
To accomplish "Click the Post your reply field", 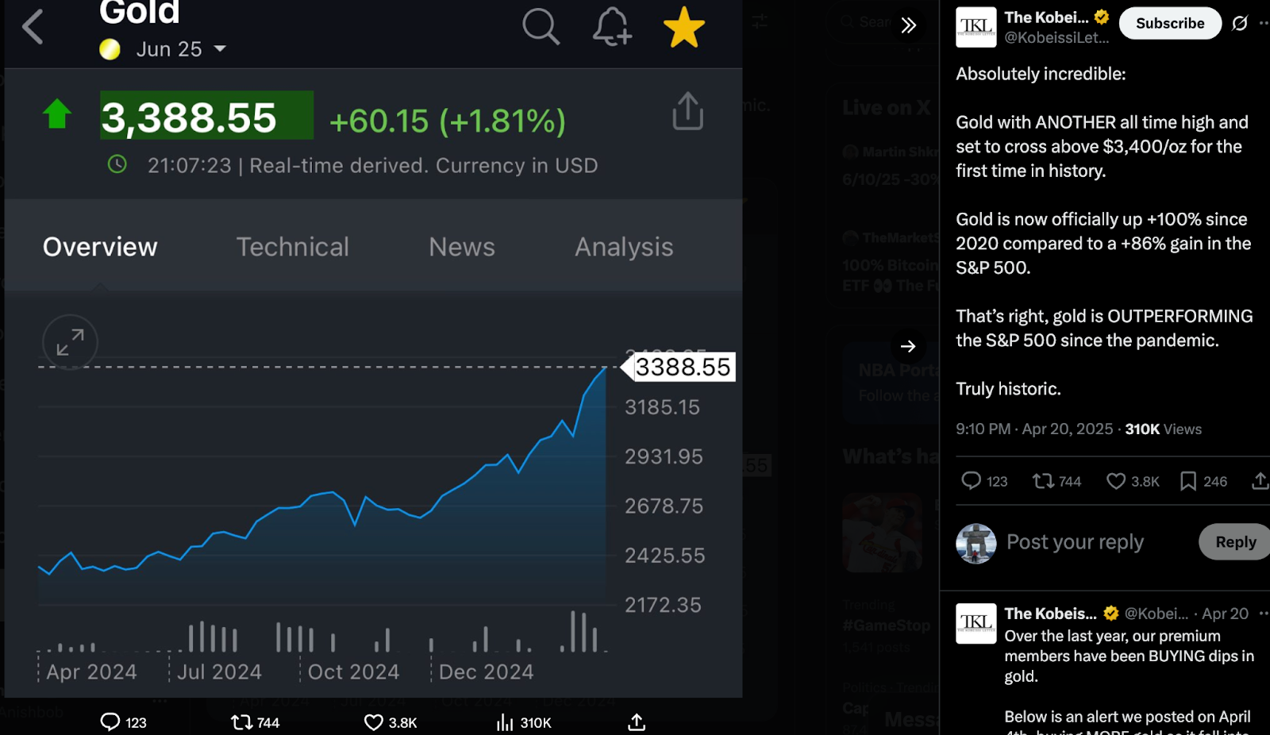I will tap(1075, 542).
